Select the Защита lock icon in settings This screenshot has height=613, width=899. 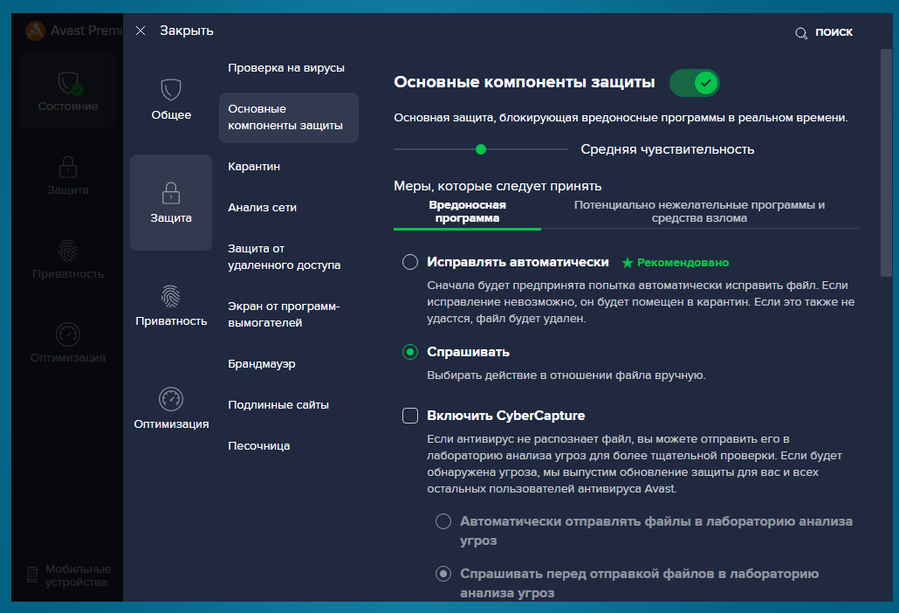tap(171, 193)
